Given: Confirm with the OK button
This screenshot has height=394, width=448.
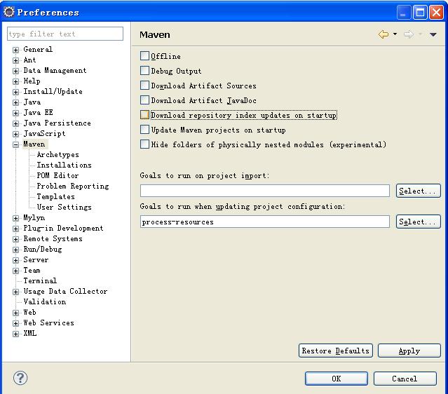Looking at the screenshot, I should pos(337,379).
